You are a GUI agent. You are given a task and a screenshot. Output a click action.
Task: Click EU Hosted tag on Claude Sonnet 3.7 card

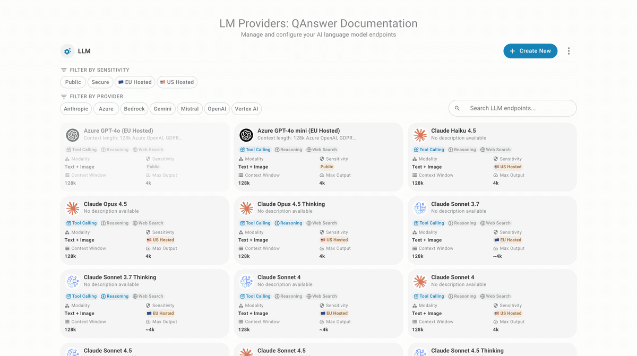(508, 240)
